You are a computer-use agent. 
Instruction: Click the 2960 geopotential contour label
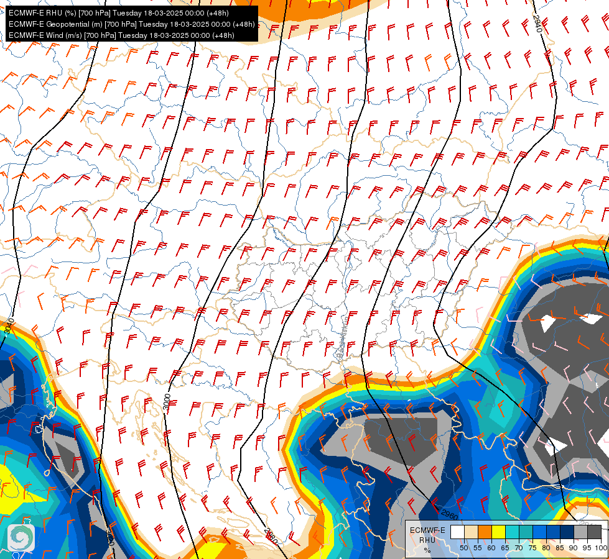click(x=449, y=515)
